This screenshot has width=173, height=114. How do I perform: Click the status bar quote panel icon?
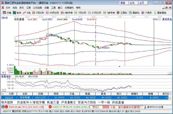pos(3,107)
